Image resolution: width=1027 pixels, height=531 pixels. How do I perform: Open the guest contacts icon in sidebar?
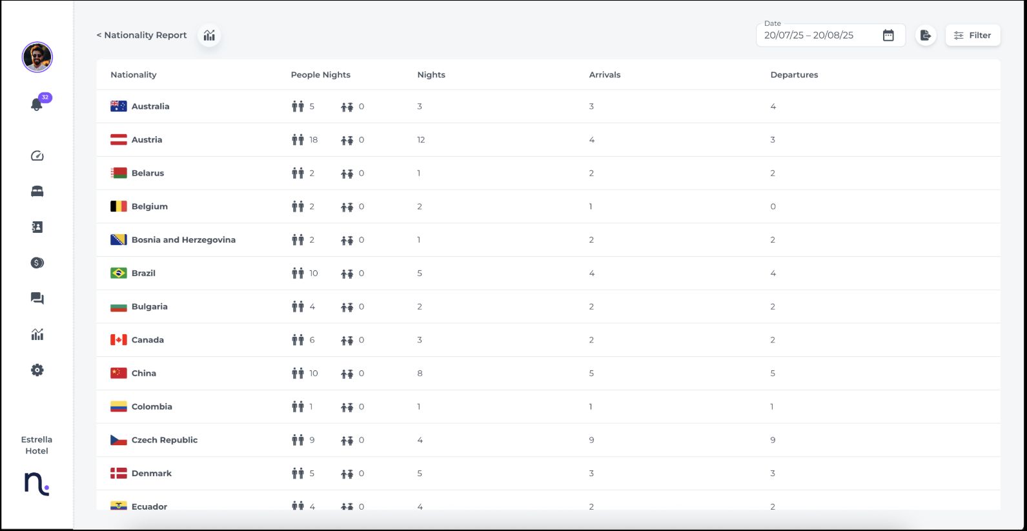point(37,227)
